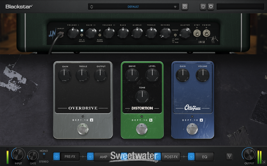
Task: Click the Overdrive pedal TREBLE knob
Action: [83, 75]
